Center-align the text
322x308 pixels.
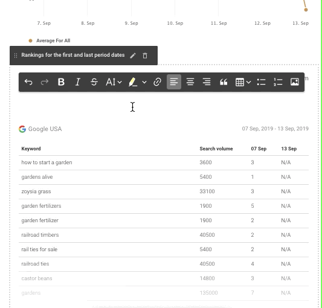click(190, 82)
